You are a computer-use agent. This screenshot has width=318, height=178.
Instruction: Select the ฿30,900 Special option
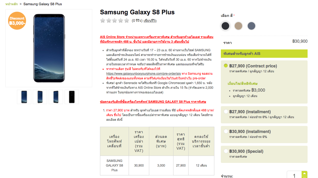[226, 151]
